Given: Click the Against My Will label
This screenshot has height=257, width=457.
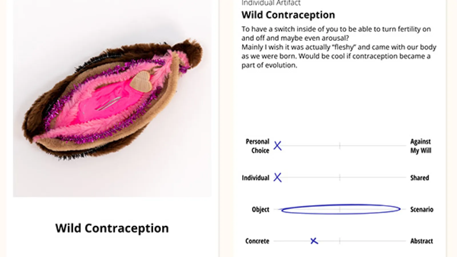Looking at the screenshot, I should point(421,146).
